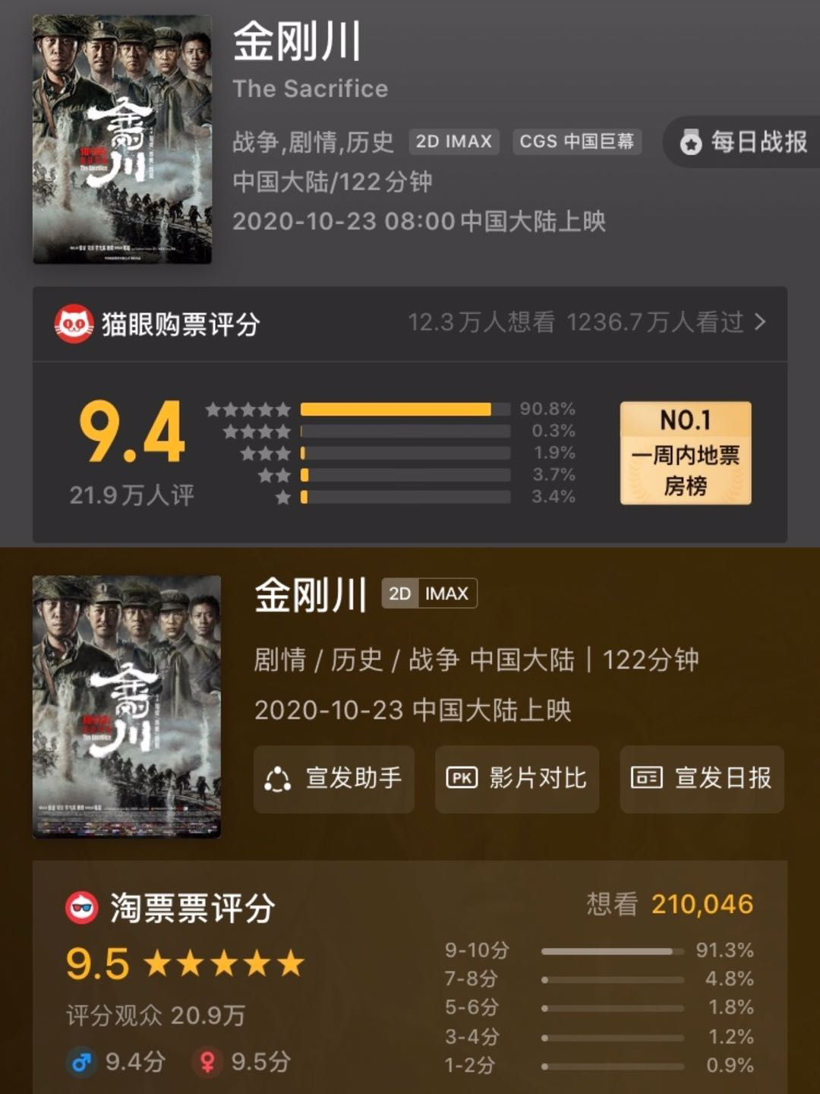Select the CGS 中国巨幕 format tag
Image resolution: width=820 pixels, height=1094 pixels.
(577, 141)
